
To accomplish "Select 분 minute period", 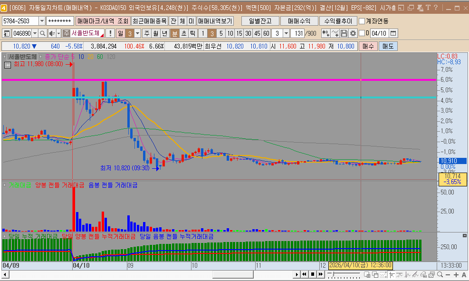I will 174,33.
